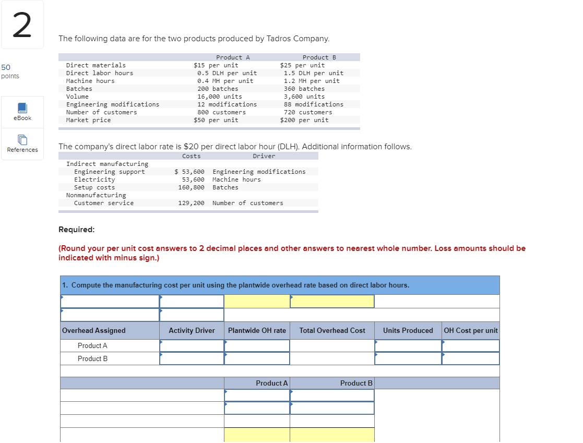
Task: Open the first Product A dropdown in lower table
Action: coord(256,395)
